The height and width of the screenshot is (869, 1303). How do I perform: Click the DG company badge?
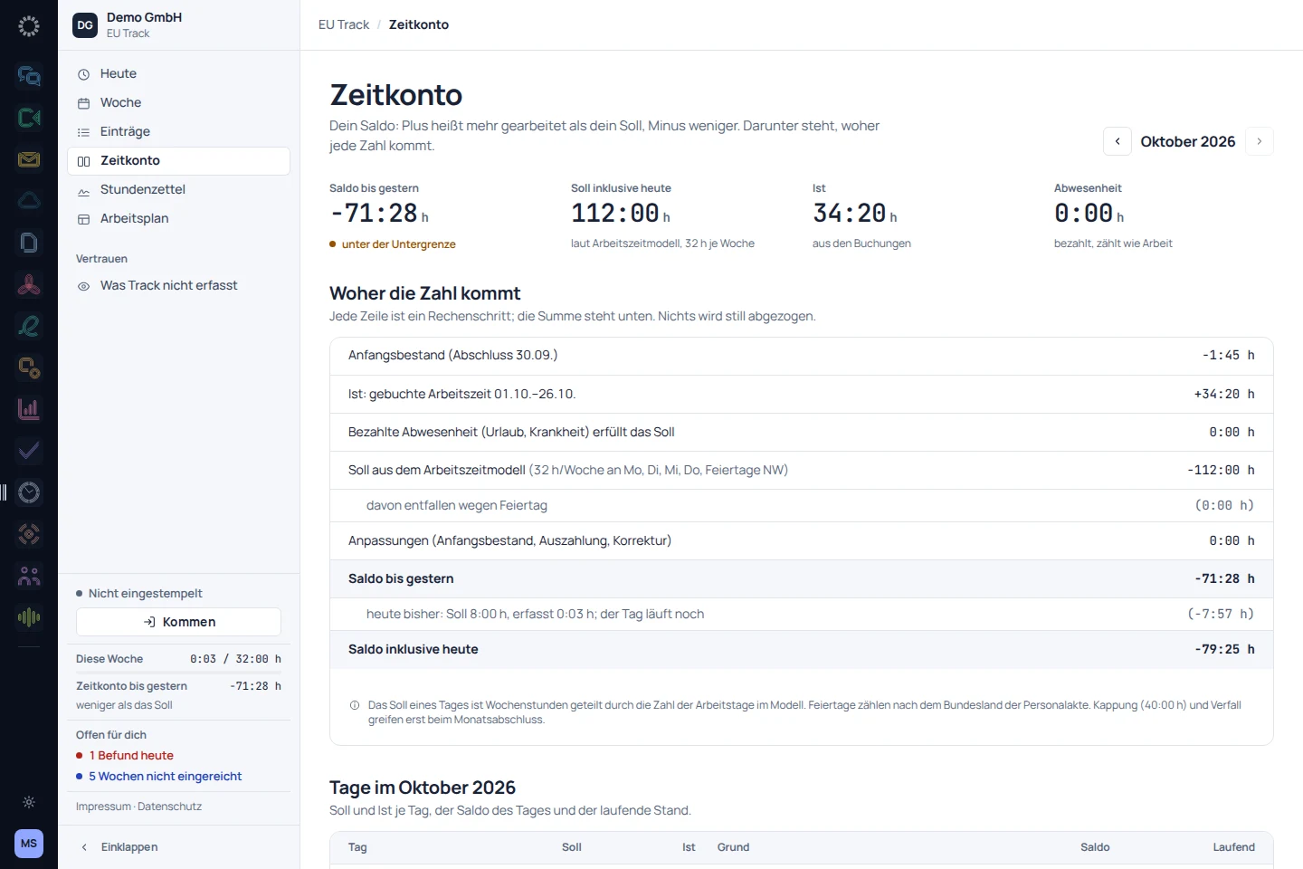coord(85,25)
